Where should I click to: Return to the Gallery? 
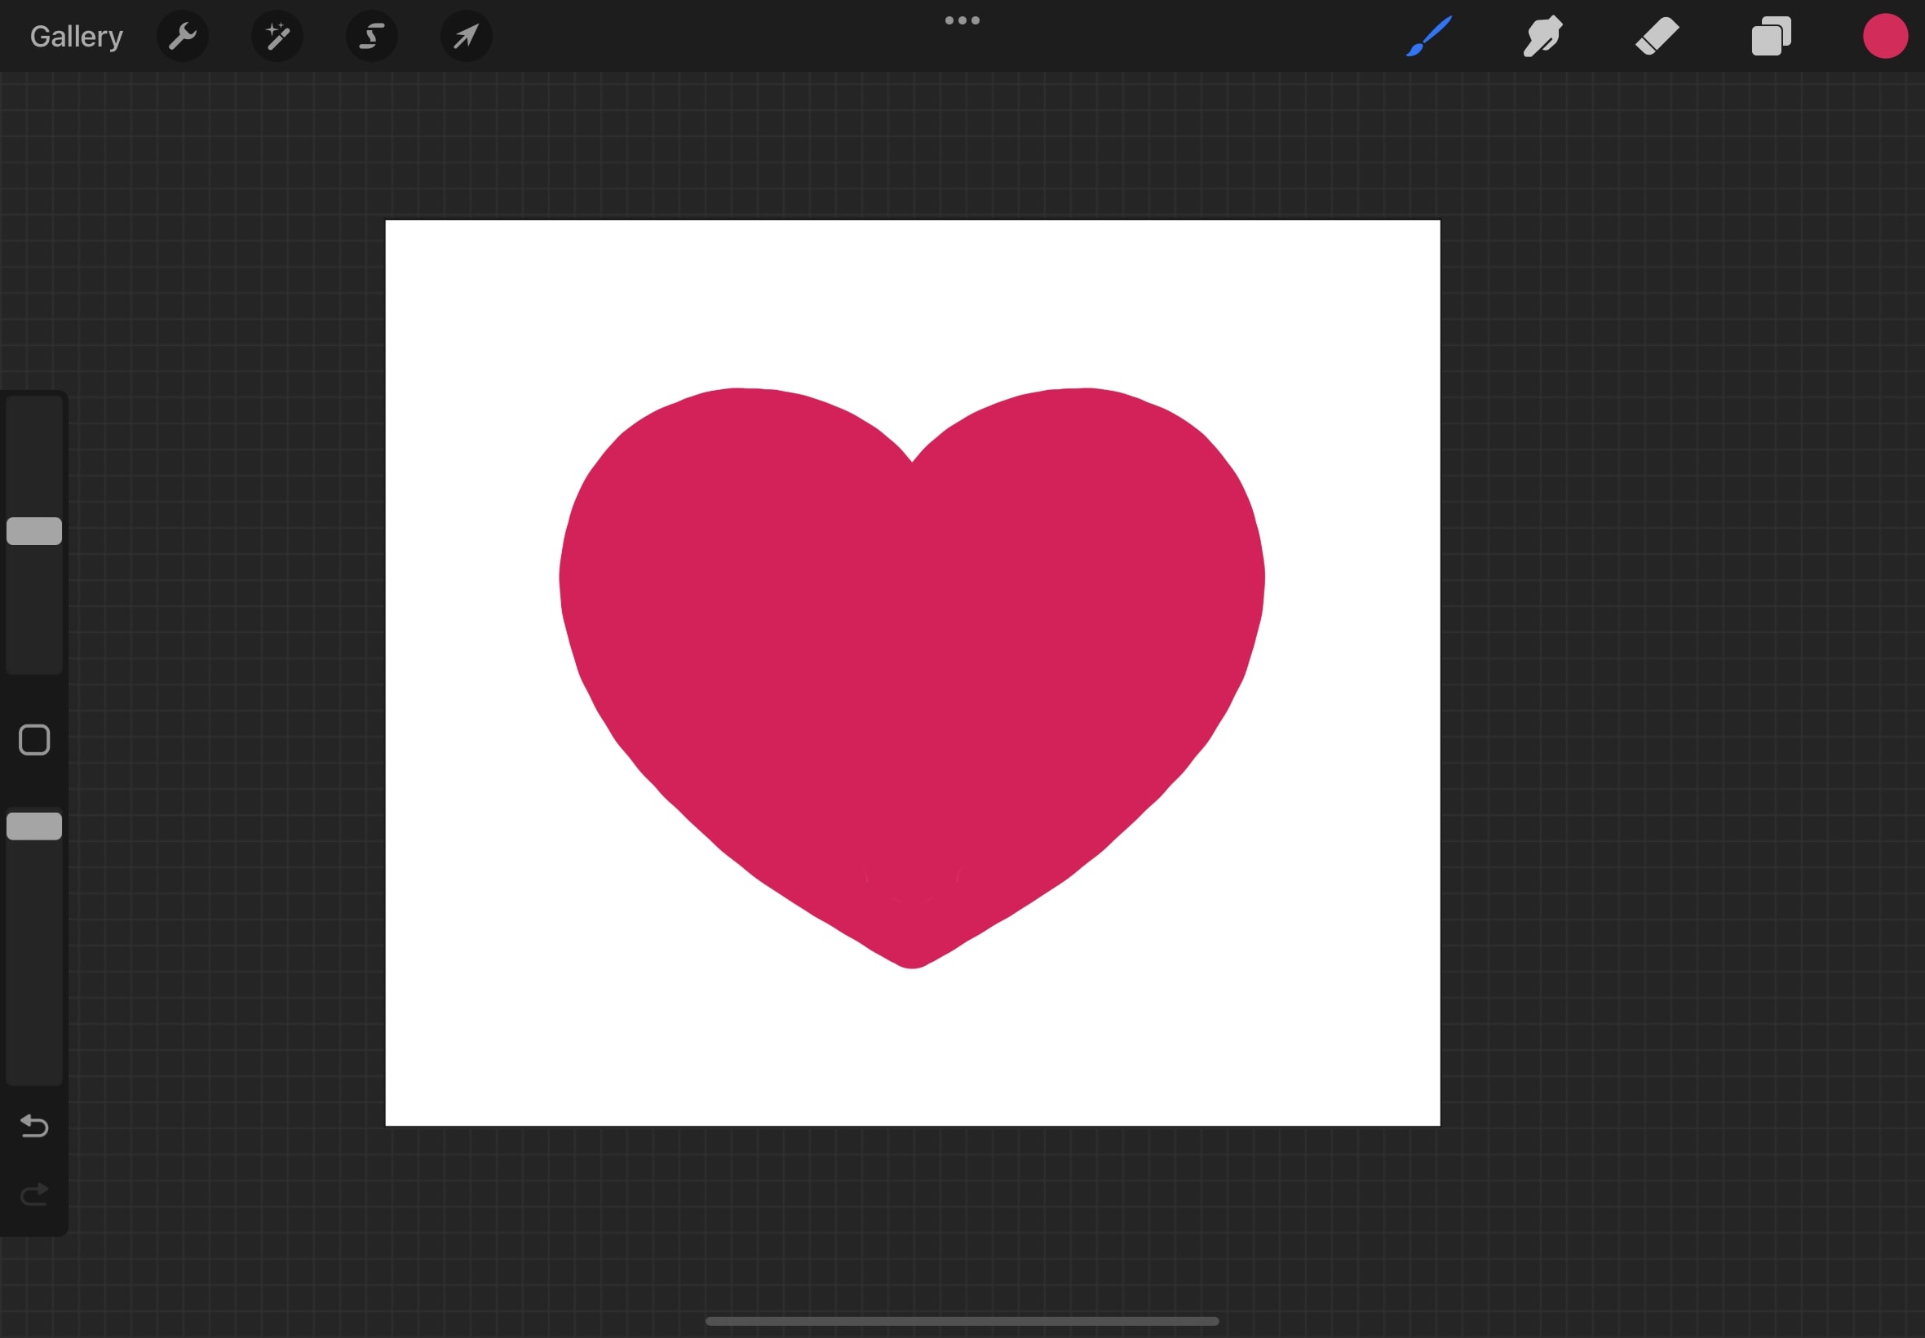(x=76, y=36)
